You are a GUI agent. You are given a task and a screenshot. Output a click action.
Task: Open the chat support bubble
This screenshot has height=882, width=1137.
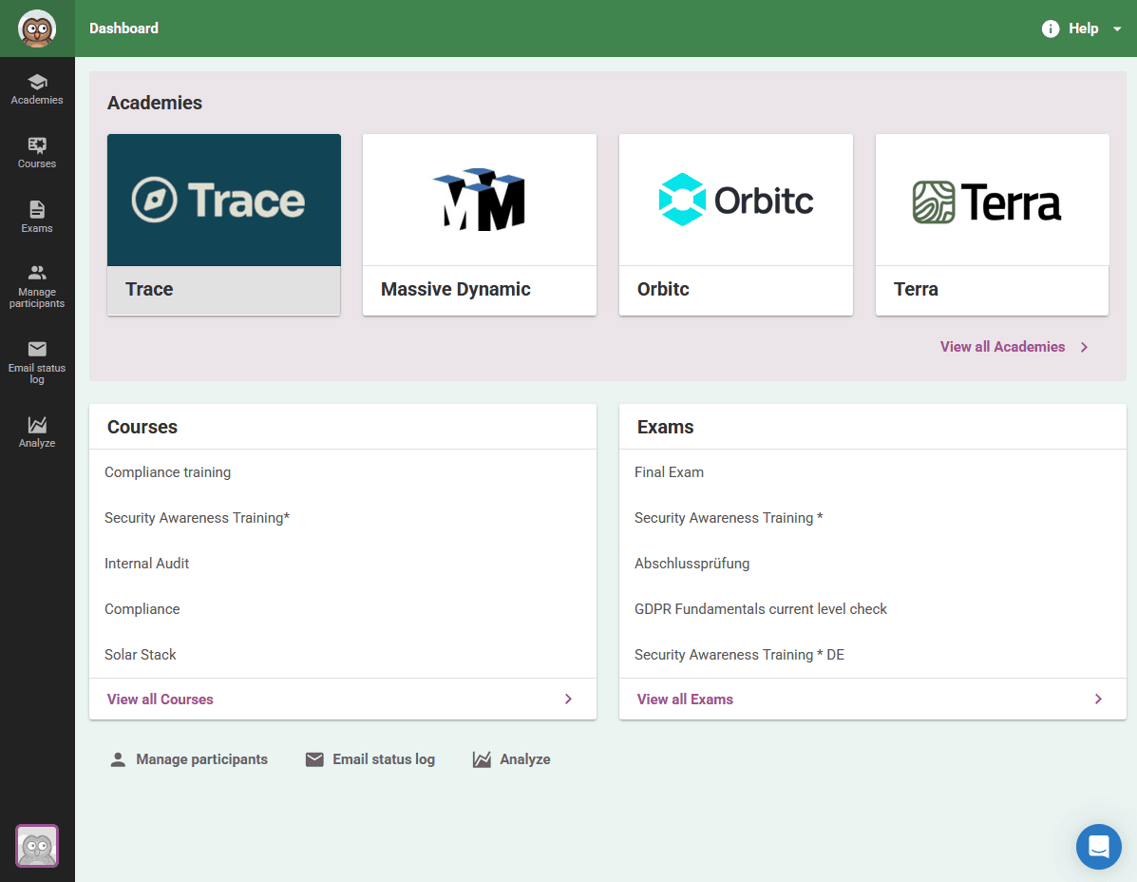click(x=1098, y=846)
